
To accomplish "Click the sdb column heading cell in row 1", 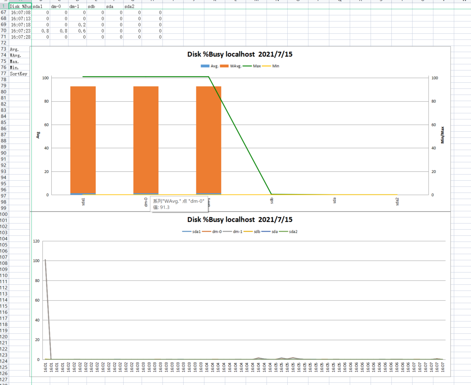I will (x=96, y=7).
